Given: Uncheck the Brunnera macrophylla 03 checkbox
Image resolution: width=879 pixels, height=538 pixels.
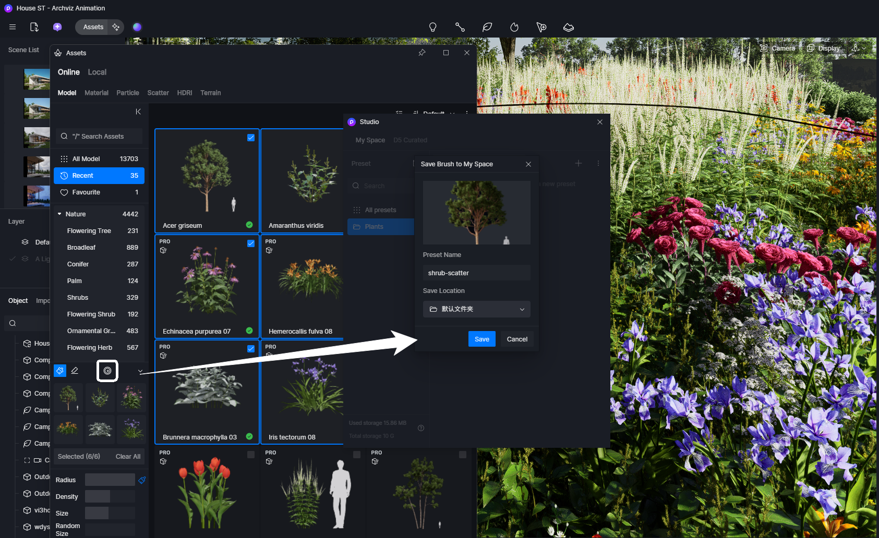Looking at the screenshot, I should coord(251,349).
